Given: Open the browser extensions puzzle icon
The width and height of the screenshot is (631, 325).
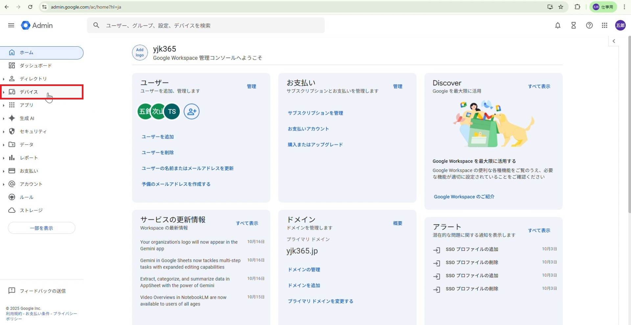Looking at the screenshot, I should pos(577,7).
